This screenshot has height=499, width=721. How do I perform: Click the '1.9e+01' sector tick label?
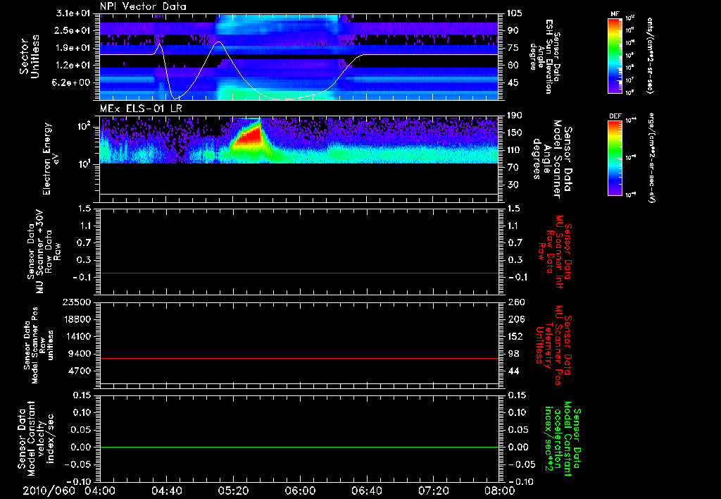click(x=74, y=48)
